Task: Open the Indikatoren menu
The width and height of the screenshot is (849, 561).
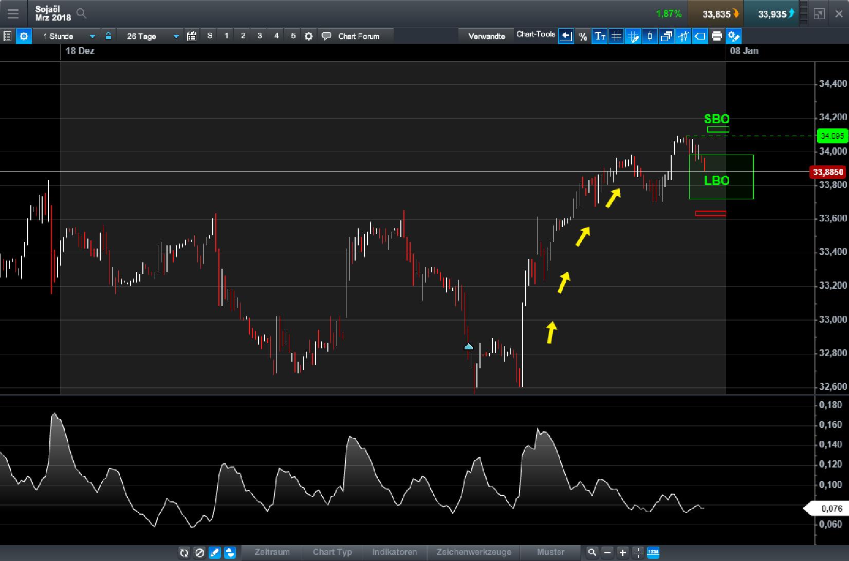Action: click(x=394, y=552)
